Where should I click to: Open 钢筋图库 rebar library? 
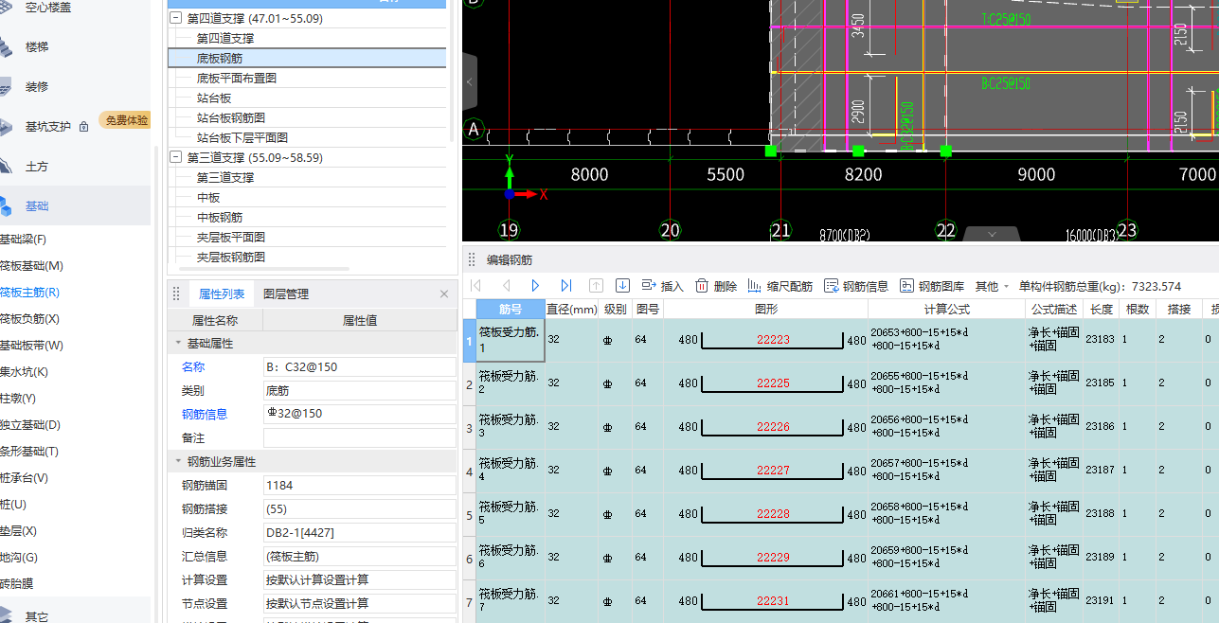[932, 286]
